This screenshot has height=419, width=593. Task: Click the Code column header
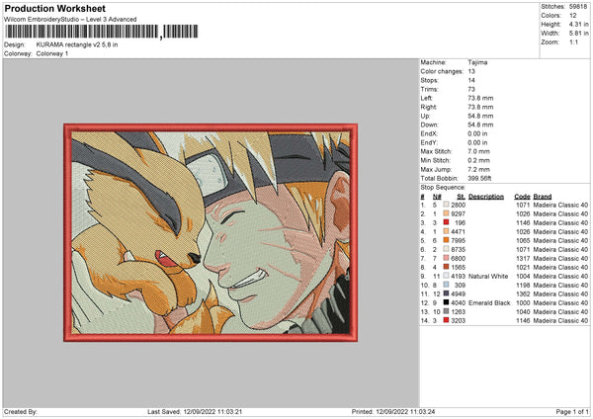[522, 197]
